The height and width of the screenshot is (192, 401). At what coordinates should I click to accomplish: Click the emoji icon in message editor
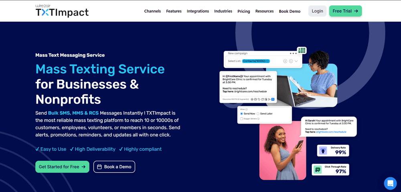252,99
